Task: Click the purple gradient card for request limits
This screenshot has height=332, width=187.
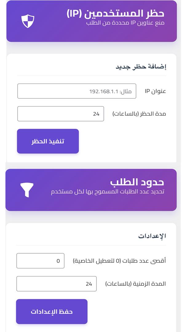Action: [92, 190]
